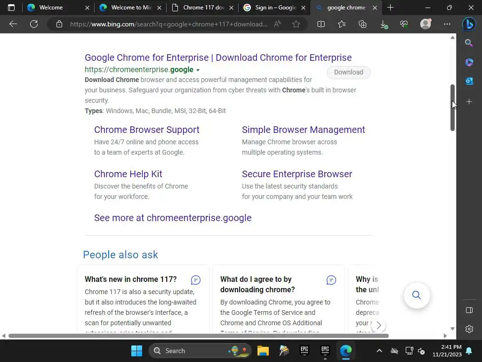Image resolution: width=482 pixels, height=362 pixels.
Task: View site information lock icon
Action: click(x=59, y=24)
